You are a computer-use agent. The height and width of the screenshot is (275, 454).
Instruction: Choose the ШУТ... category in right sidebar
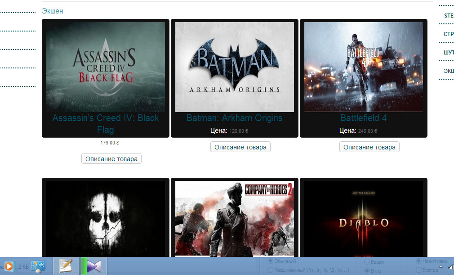coord(449,53)
